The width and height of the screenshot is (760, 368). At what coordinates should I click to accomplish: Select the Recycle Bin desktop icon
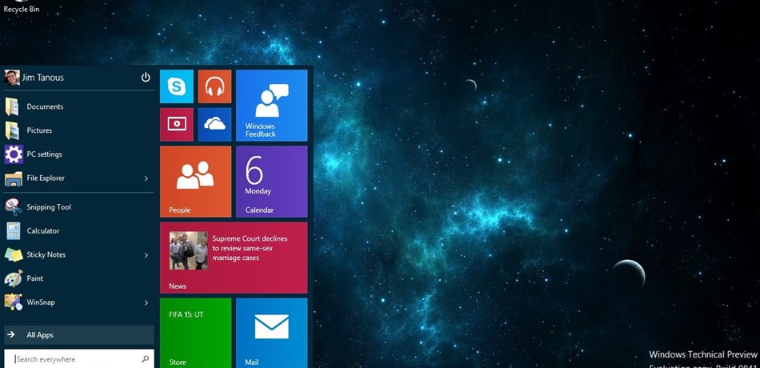(x=22, y=6)
